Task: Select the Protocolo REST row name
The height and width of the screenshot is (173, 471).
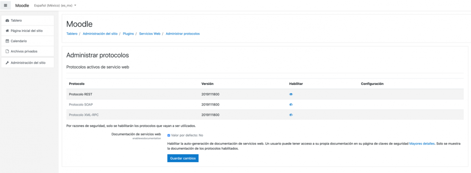Action: [80, 94]
